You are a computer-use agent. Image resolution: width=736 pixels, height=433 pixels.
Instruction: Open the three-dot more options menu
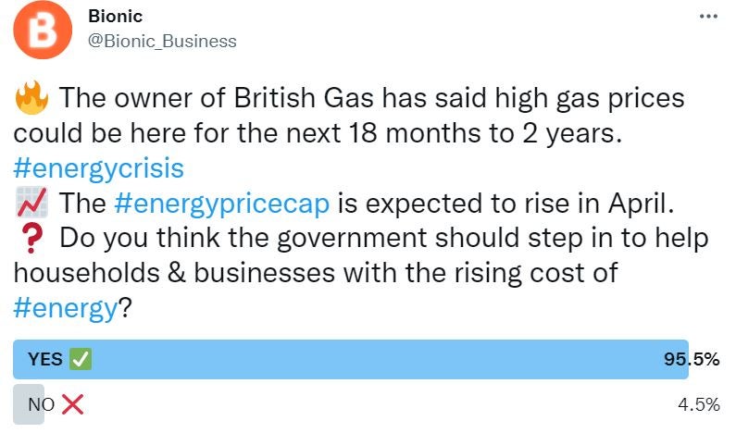coord(708,17)
